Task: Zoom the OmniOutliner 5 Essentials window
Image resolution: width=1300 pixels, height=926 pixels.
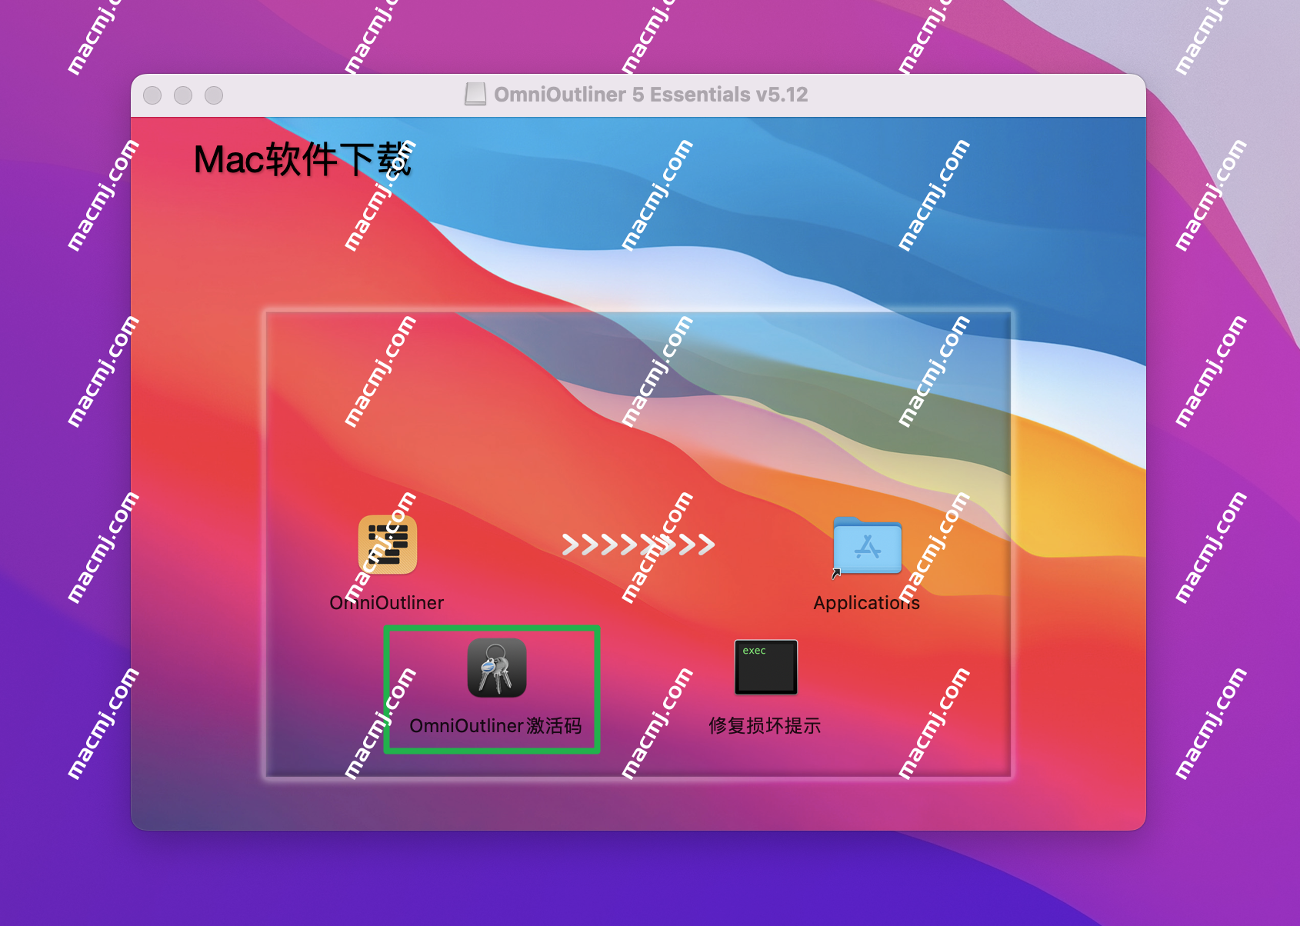Action: click(214, 95)
